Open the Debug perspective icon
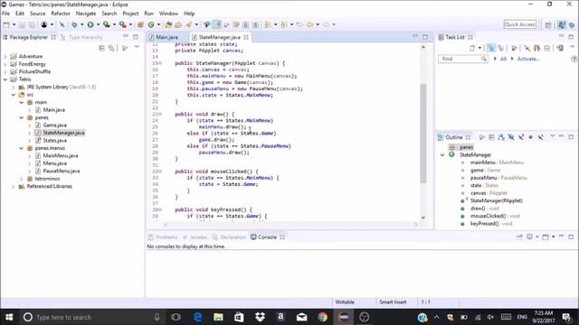The image size is (579, 325). (572, 24)
